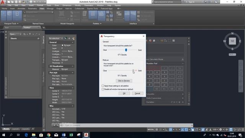This screenshot has height=138, width=245.
Task: Toggle Layout Tabs button in Interface panel
Action: point(133,16)
